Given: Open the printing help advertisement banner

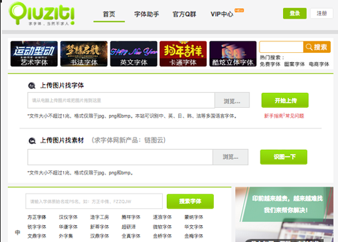Looking at the screenshot, I should (x=284, y=214).
